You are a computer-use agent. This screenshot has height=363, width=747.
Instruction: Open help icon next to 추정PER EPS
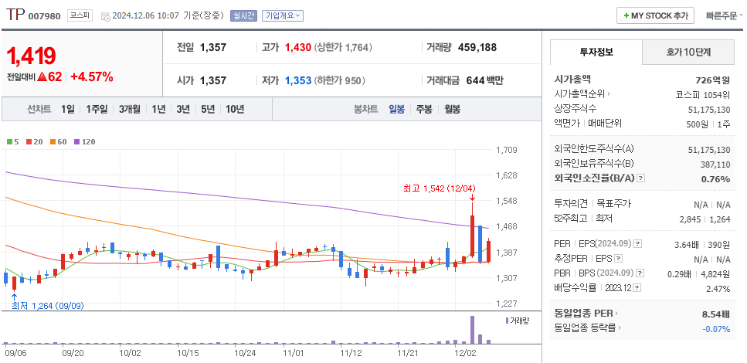coord(618,259)
